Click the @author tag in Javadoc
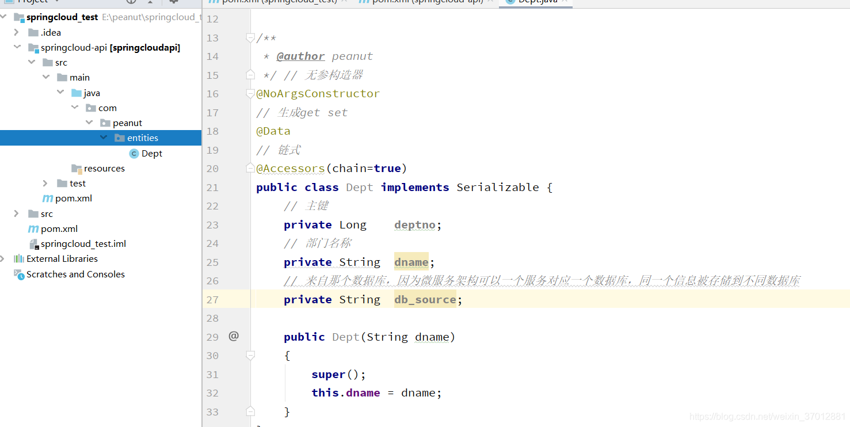 point(300,56)
